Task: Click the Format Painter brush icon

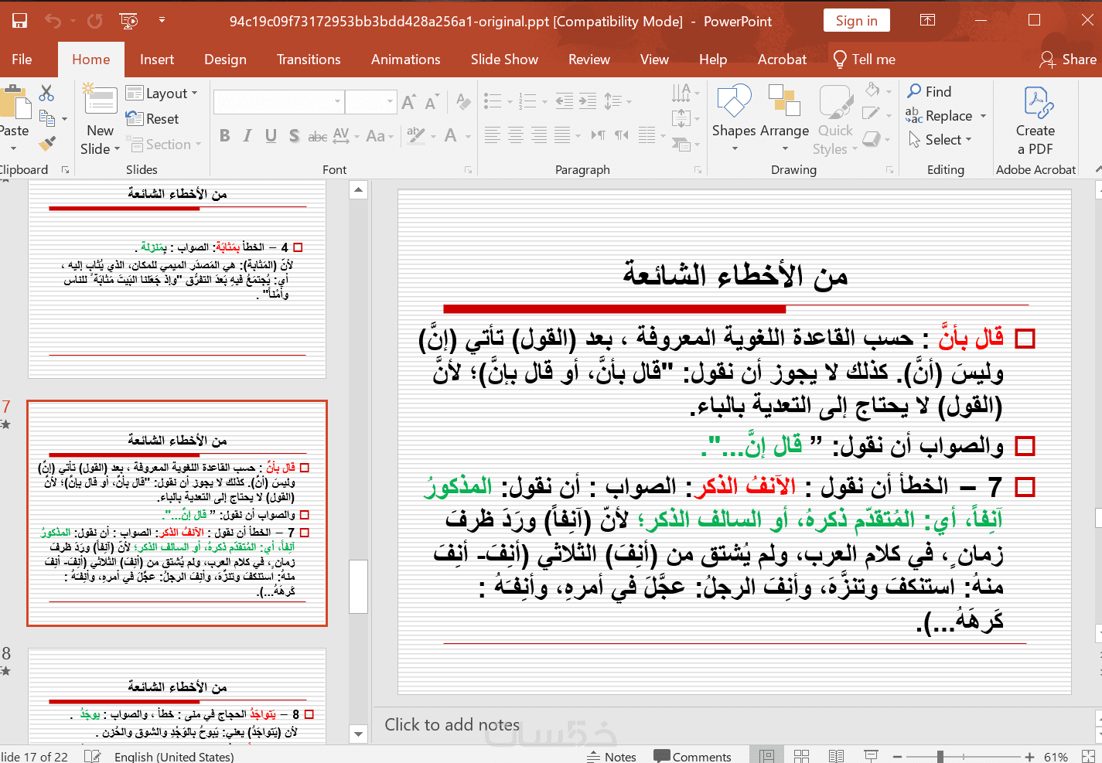Action: 47,143
